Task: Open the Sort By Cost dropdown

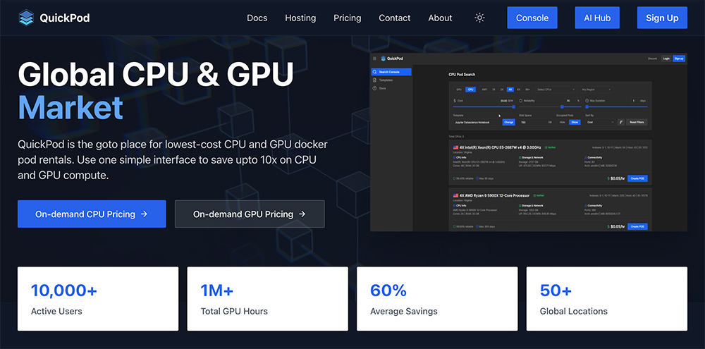Action: click(x=600, y=123)
